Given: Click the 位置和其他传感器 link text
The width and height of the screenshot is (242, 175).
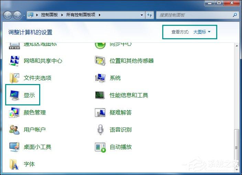Looking at the screenshot, I should [x=132, y=61].
